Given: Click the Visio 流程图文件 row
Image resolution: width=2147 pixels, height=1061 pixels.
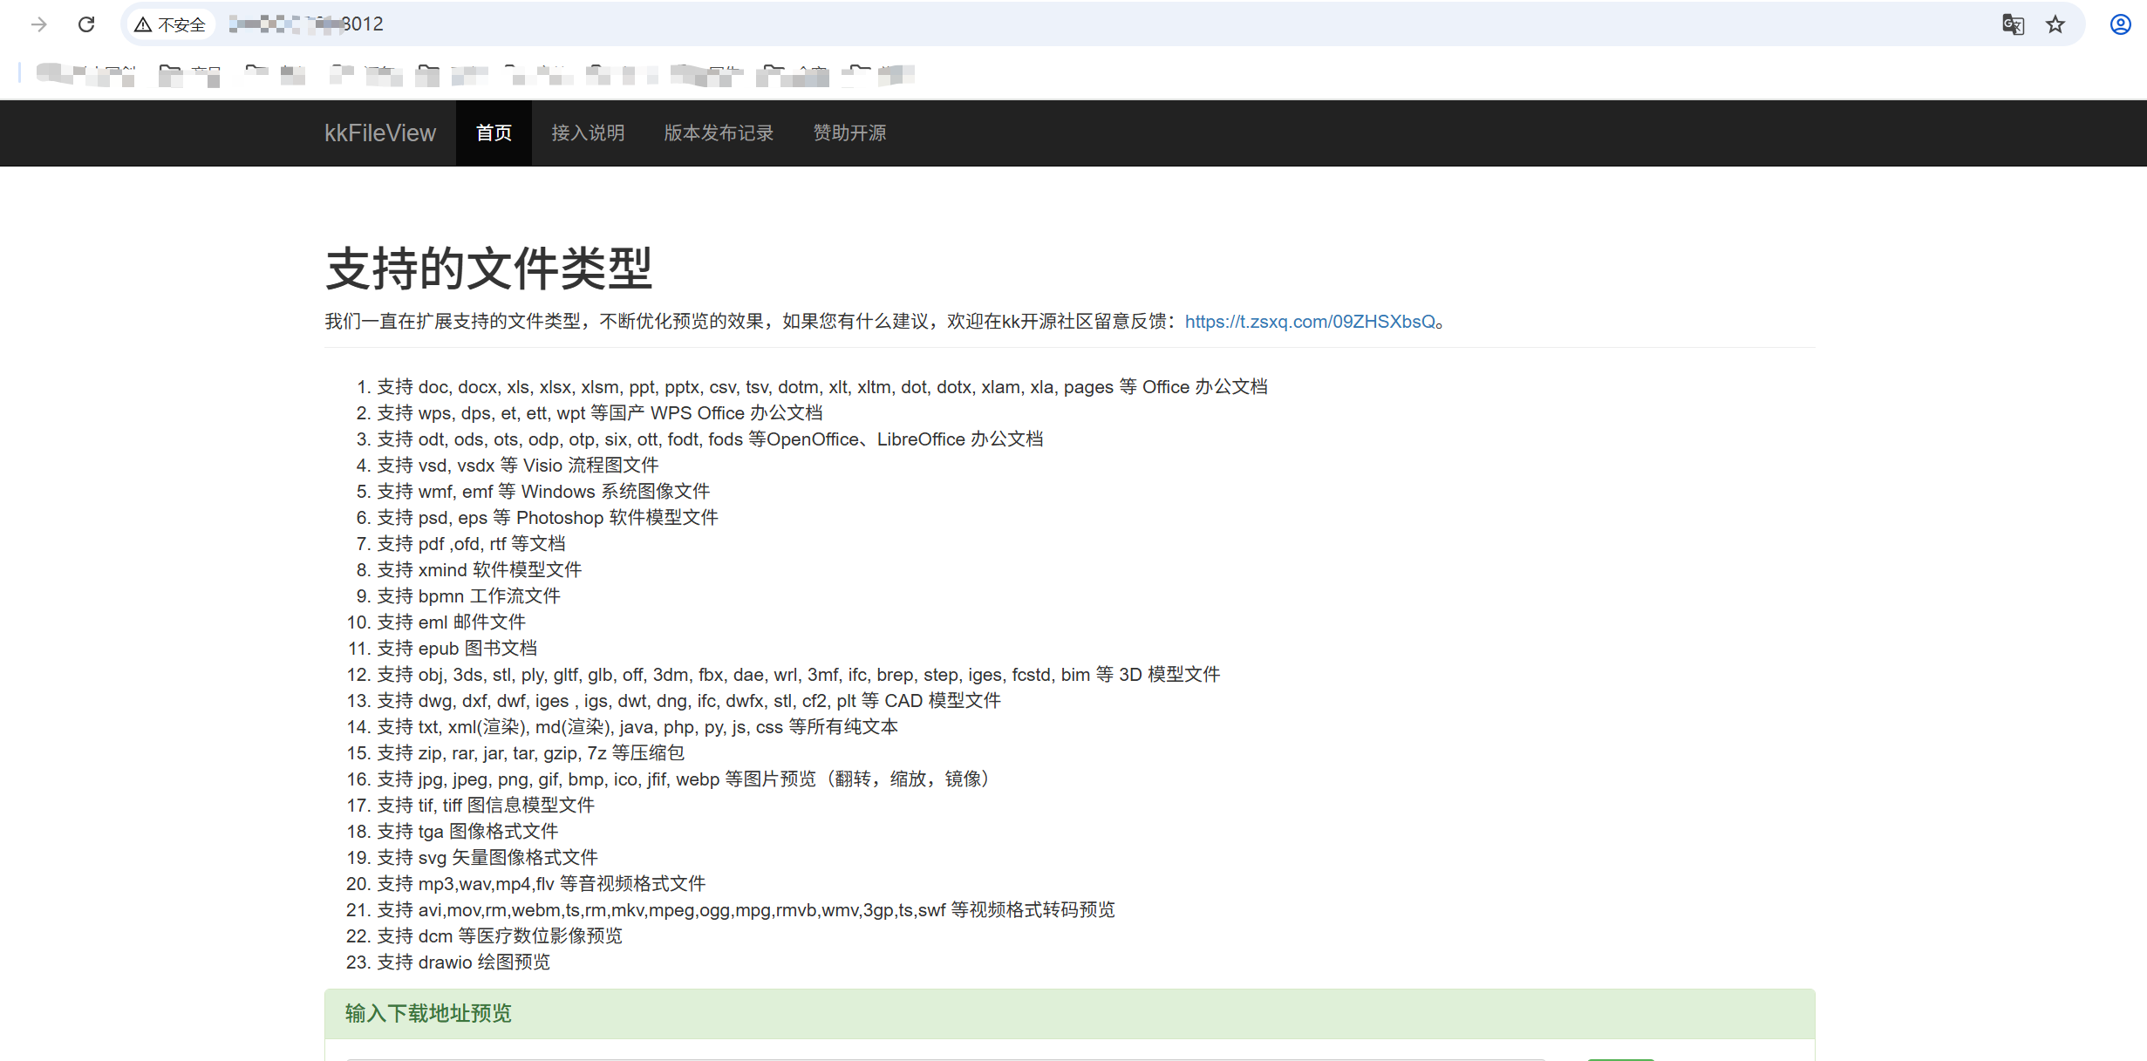Looking at the screenshot, I should 518,466.
